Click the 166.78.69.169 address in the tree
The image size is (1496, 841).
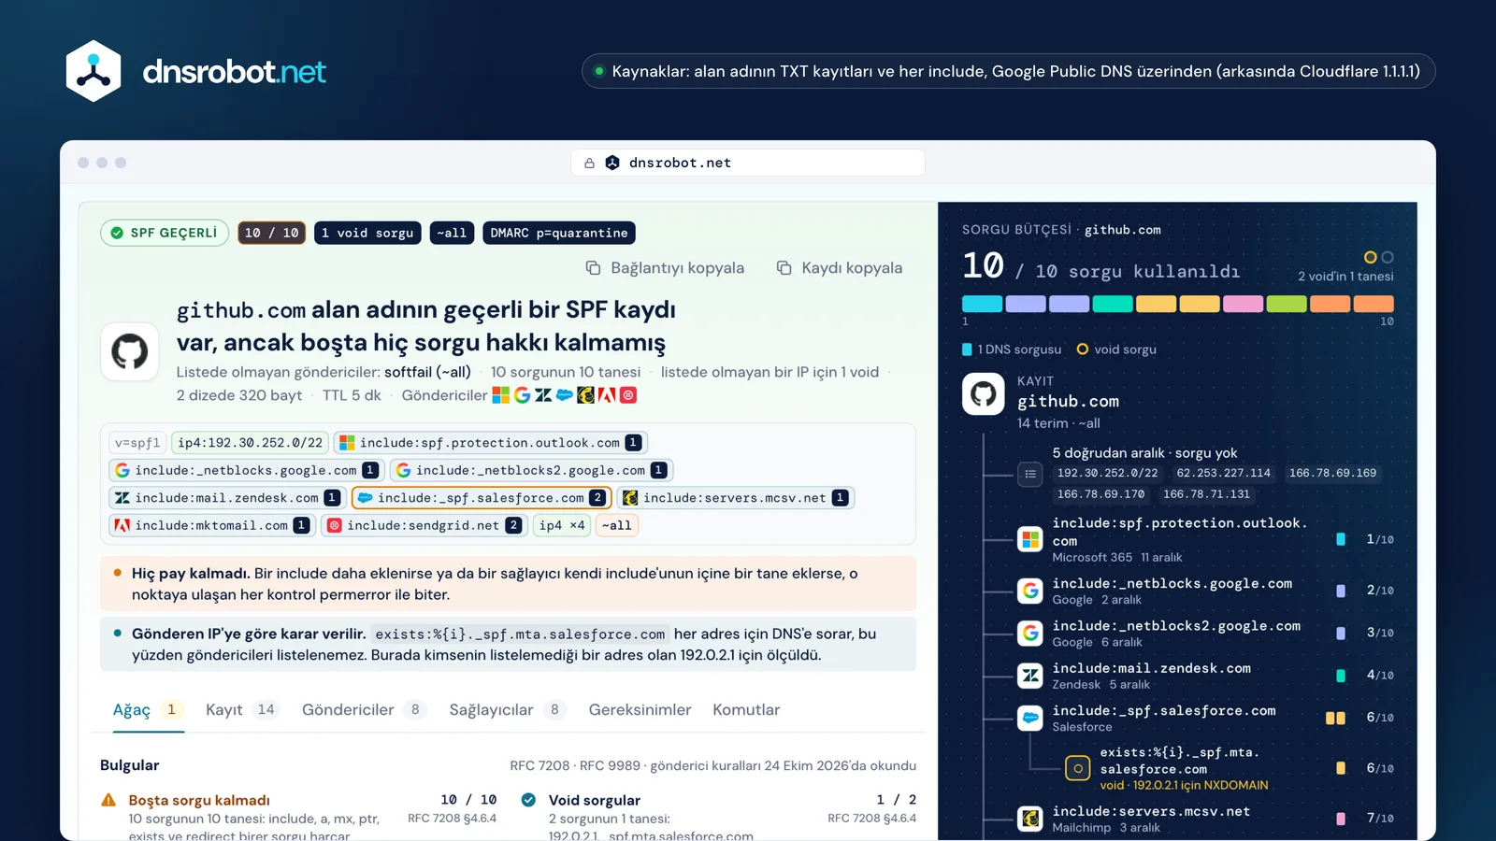(1333, 474)
